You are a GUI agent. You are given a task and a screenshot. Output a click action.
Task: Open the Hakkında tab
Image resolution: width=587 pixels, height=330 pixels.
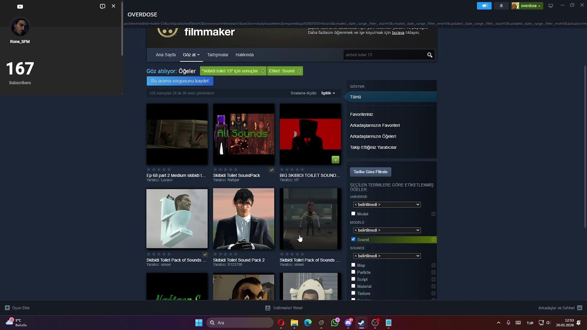click(x=244, y=55)
